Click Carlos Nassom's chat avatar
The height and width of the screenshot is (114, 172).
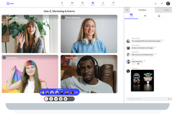[128, 48]
